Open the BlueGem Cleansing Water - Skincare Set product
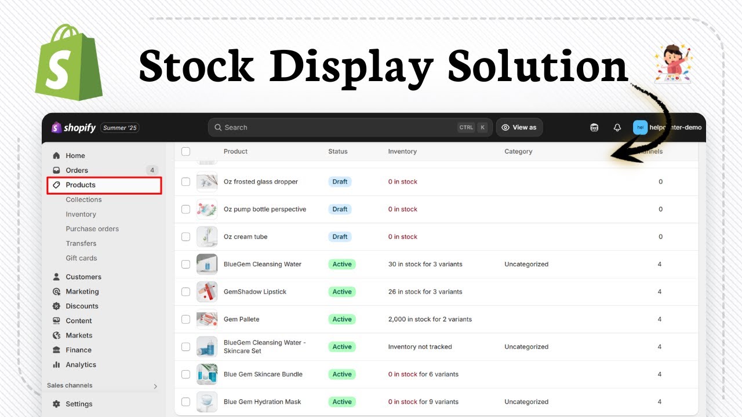Screen dimensions: 742x417 tap(265, 347)
